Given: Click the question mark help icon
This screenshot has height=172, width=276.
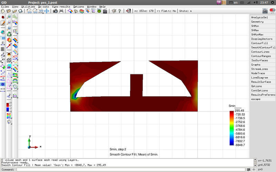Looking at the screenshot, I should coord(120,11).
